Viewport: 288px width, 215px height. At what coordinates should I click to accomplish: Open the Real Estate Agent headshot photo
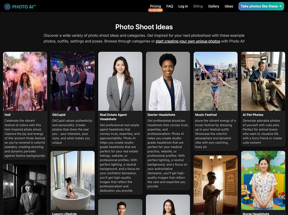[120, 81]
